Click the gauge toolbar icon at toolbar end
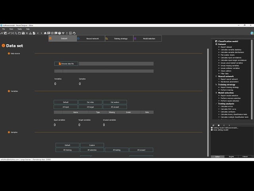This screenshot has height=191, width=254. coord(74,33)
